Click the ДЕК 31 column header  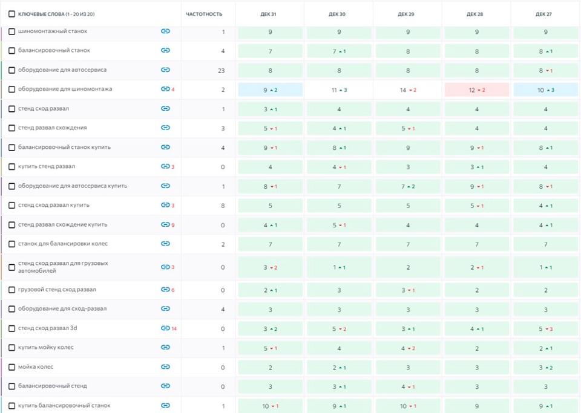click(270, 14)
